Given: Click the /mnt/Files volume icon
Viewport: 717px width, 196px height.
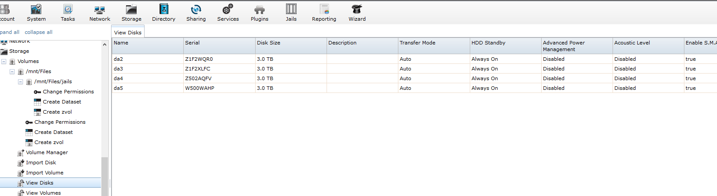Looking at the screenshot, I should (21, 72).
